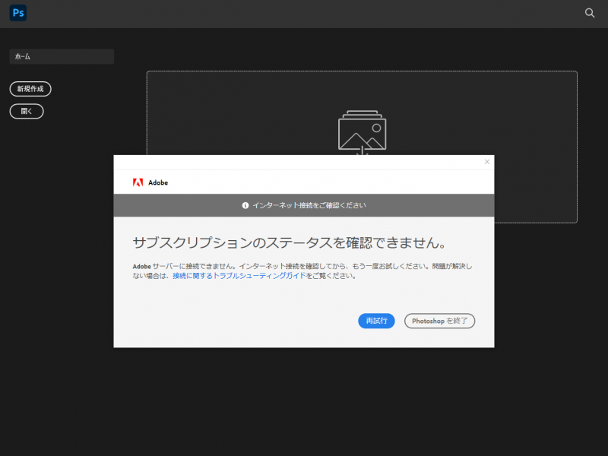
Task: Click the Photoshop を終了 button
Action: (x=439, y=321)
